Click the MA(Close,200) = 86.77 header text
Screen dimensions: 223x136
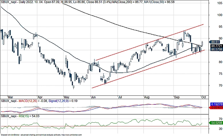pyautogui.click(x=128, y=2)
